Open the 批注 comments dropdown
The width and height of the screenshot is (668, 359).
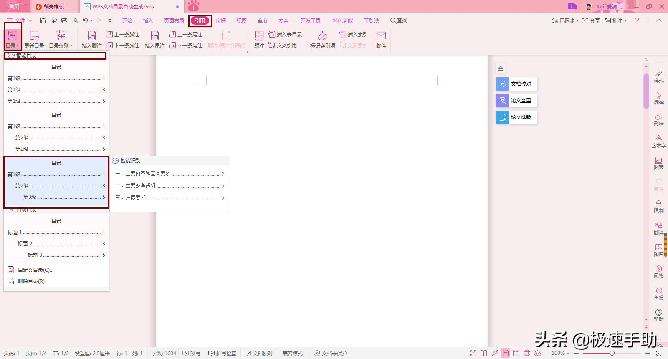[615, 20]
